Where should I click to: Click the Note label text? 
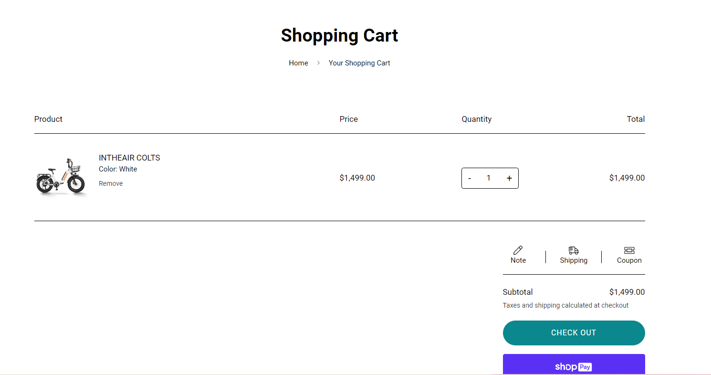518,260
